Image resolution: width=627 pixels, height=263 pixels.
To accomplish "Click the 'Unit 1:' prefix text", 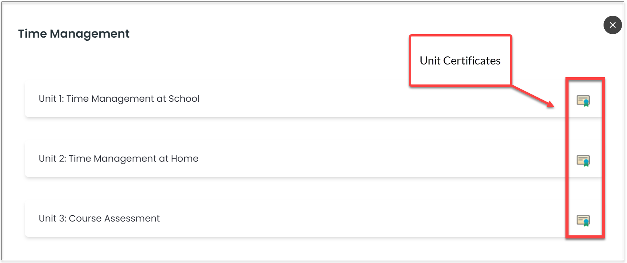I will pyautogui.click(x=52, y=99).
